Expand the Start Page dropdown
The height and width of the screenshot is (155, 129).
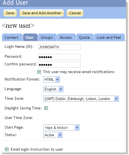[x=61, y=128]
